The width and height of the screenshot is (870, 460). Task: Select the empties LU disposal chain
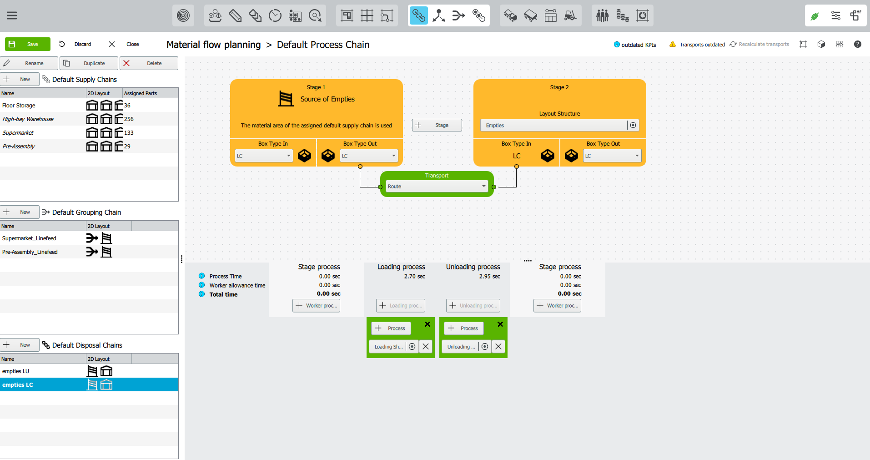[x=89, y=371]
